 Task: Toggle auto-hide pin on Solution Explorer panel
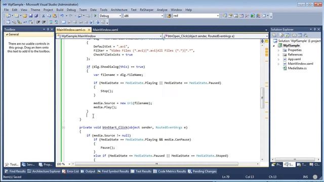pos(315,29)
